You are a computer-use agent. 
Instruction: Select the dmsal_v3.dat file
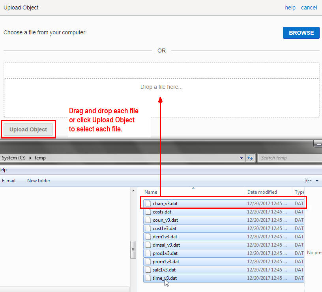click(224, 245)
